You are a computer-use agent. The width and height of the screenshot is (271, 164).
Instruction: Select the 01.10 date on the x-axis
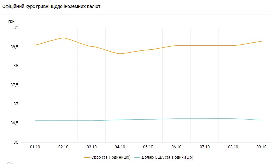tap(35, 147)
